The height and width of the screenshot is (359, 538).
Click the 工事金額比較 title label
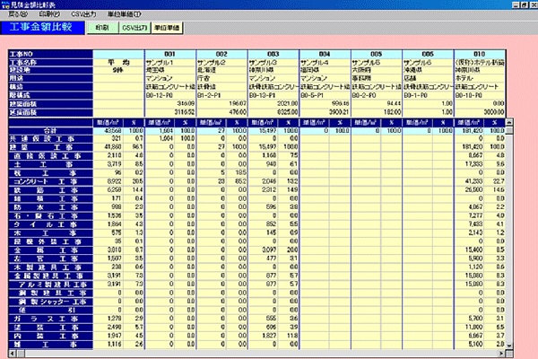pos(42,28)
